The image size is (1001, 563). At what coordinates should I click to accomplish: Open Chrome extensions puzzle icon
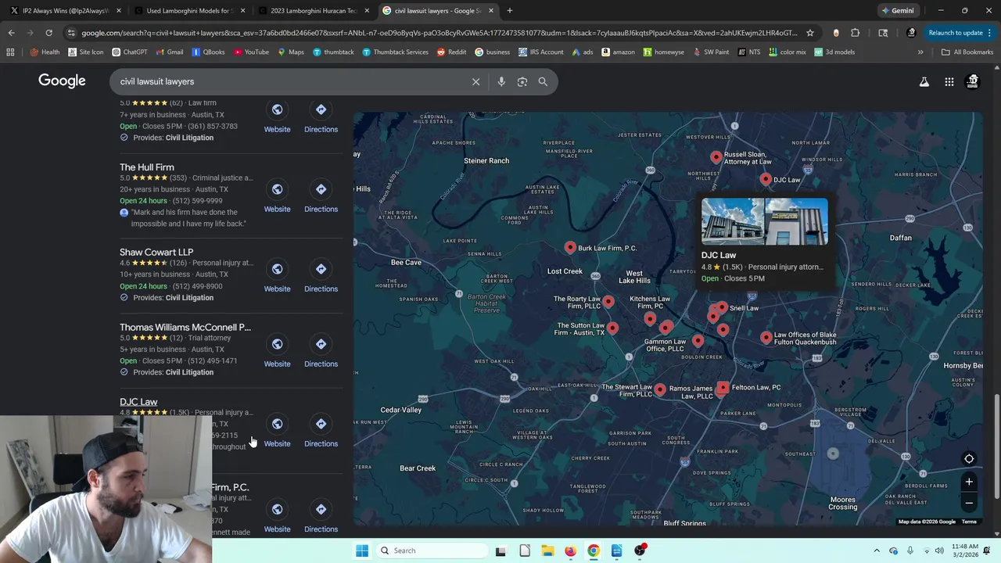click(855, 33)
